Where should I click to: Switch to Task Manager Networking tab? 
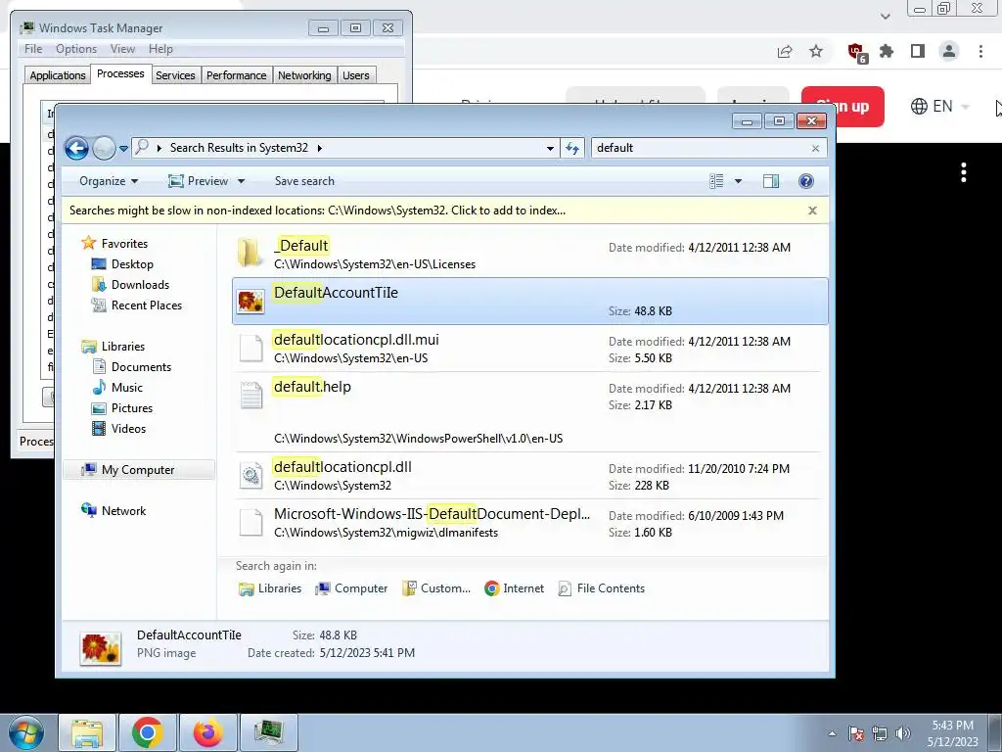coord(304,75)
